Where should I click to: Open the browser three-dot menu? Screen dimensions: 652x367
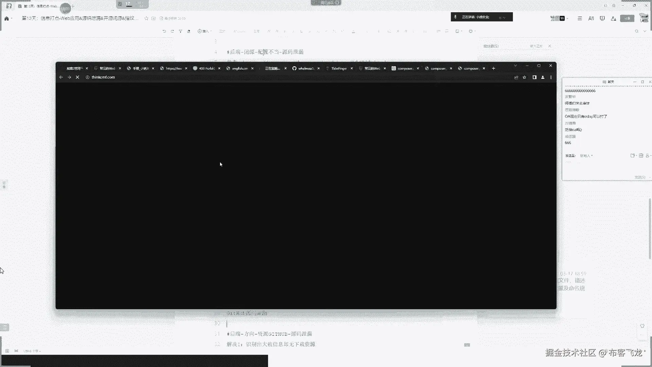[x=551, y=77]
